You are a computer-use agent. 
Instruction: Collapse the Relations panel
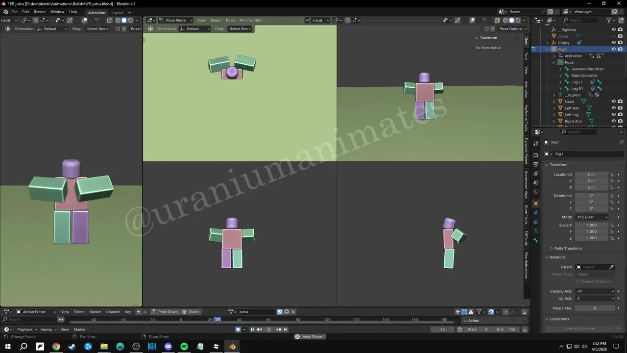(x=556, y=257)
